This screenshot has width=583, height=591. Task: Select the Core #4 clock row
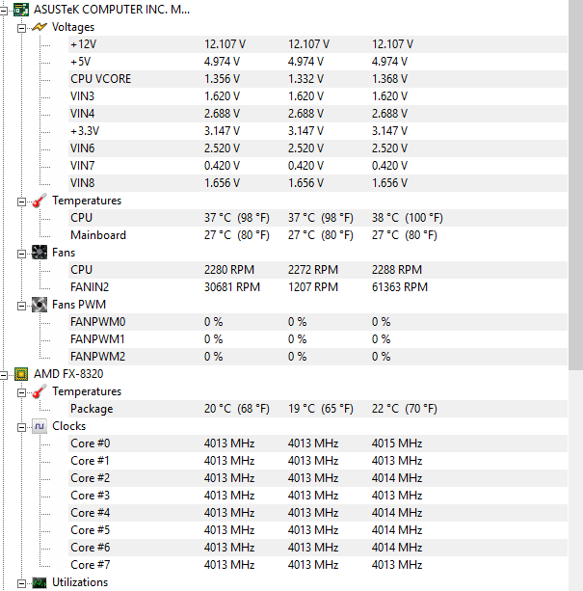[317, 513]
